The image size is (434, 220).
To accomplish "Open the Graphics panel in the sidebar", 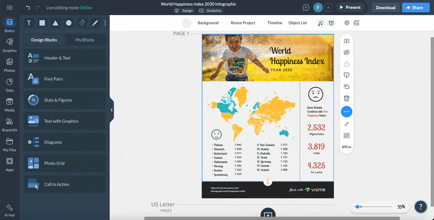I will point(9,44).
